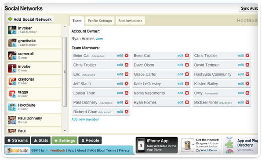Click the Sync Avatars button
262x160 pixels.
pyautogui.click(x=249, y=8)
